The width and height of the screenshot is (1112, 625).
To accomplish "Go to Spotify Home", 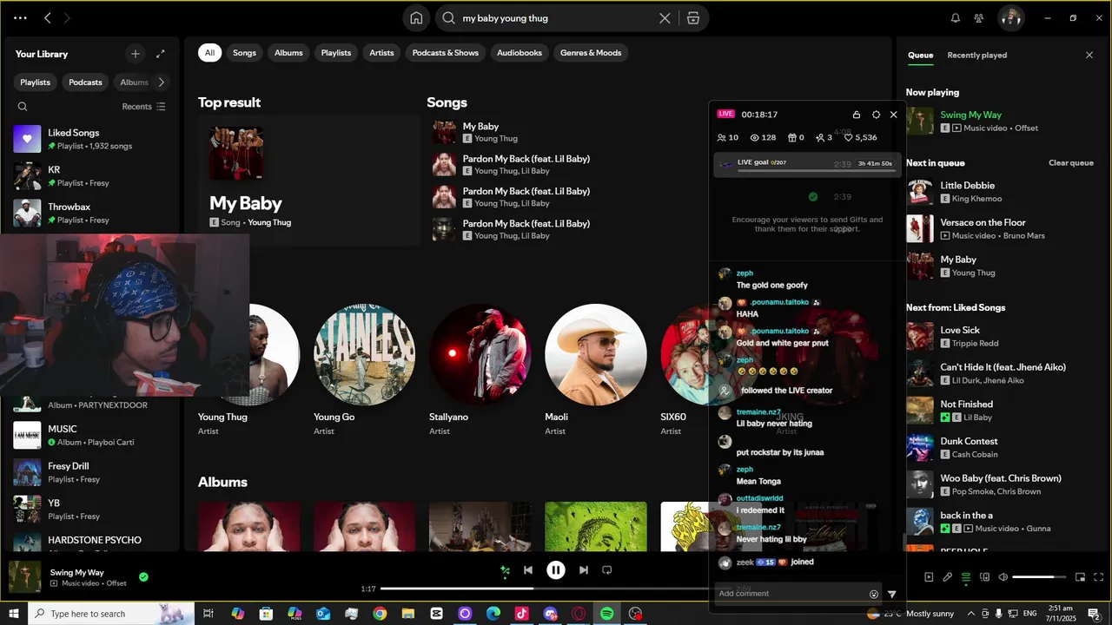I will point(416,17).
